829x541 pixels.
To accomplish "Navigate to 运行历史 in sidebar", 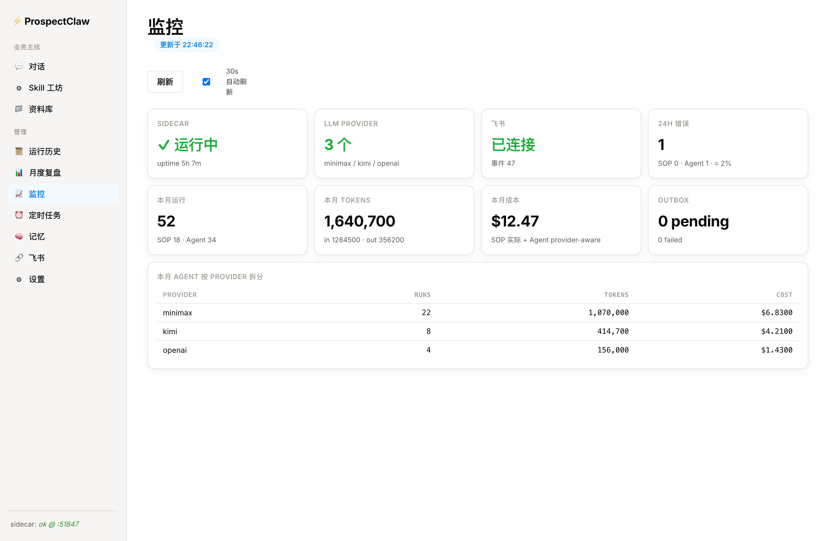I will click(x=63, y=151).
